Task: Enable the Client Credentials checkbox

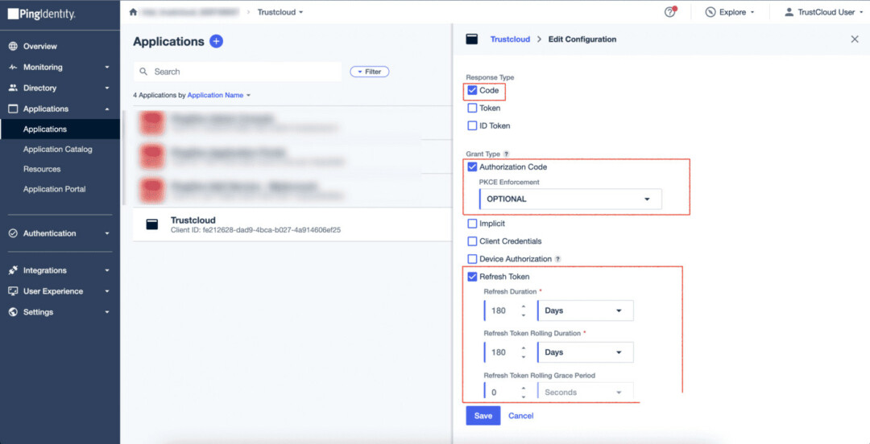Action: tap(472, 241)
